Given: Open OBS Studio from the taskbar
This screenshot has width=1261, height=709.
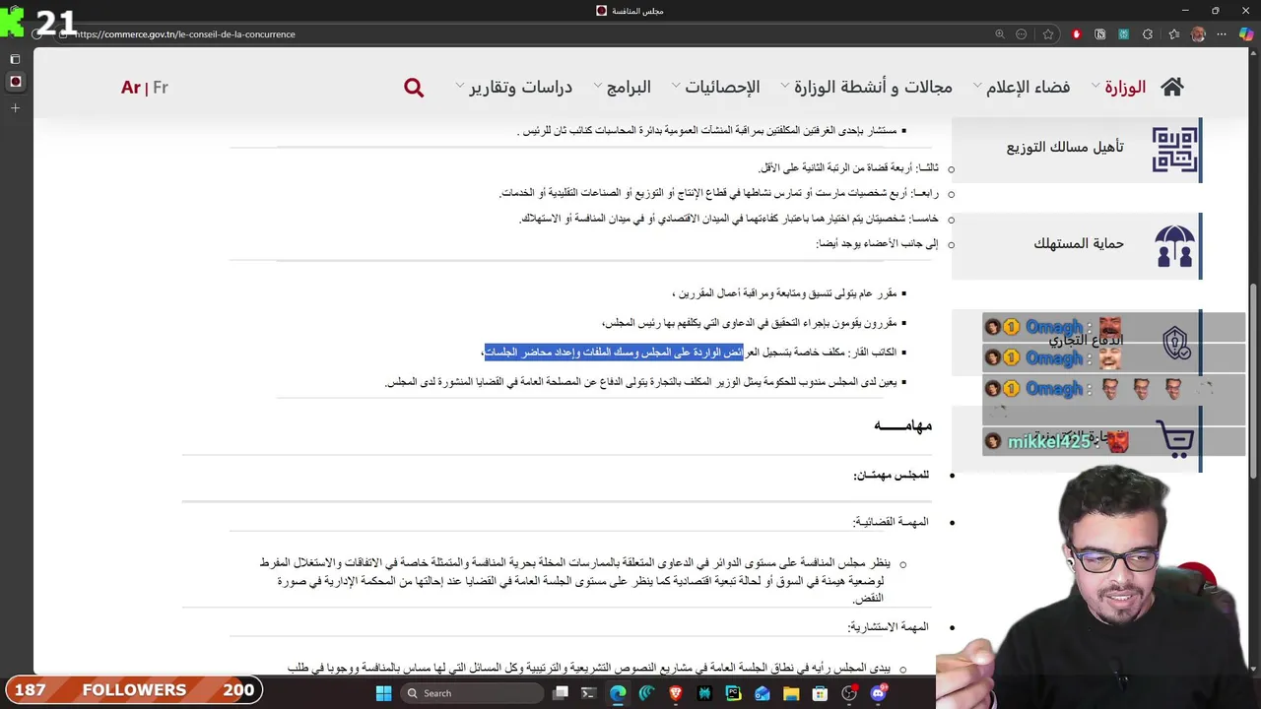Looking at the screenshot, I should point(849,693).
